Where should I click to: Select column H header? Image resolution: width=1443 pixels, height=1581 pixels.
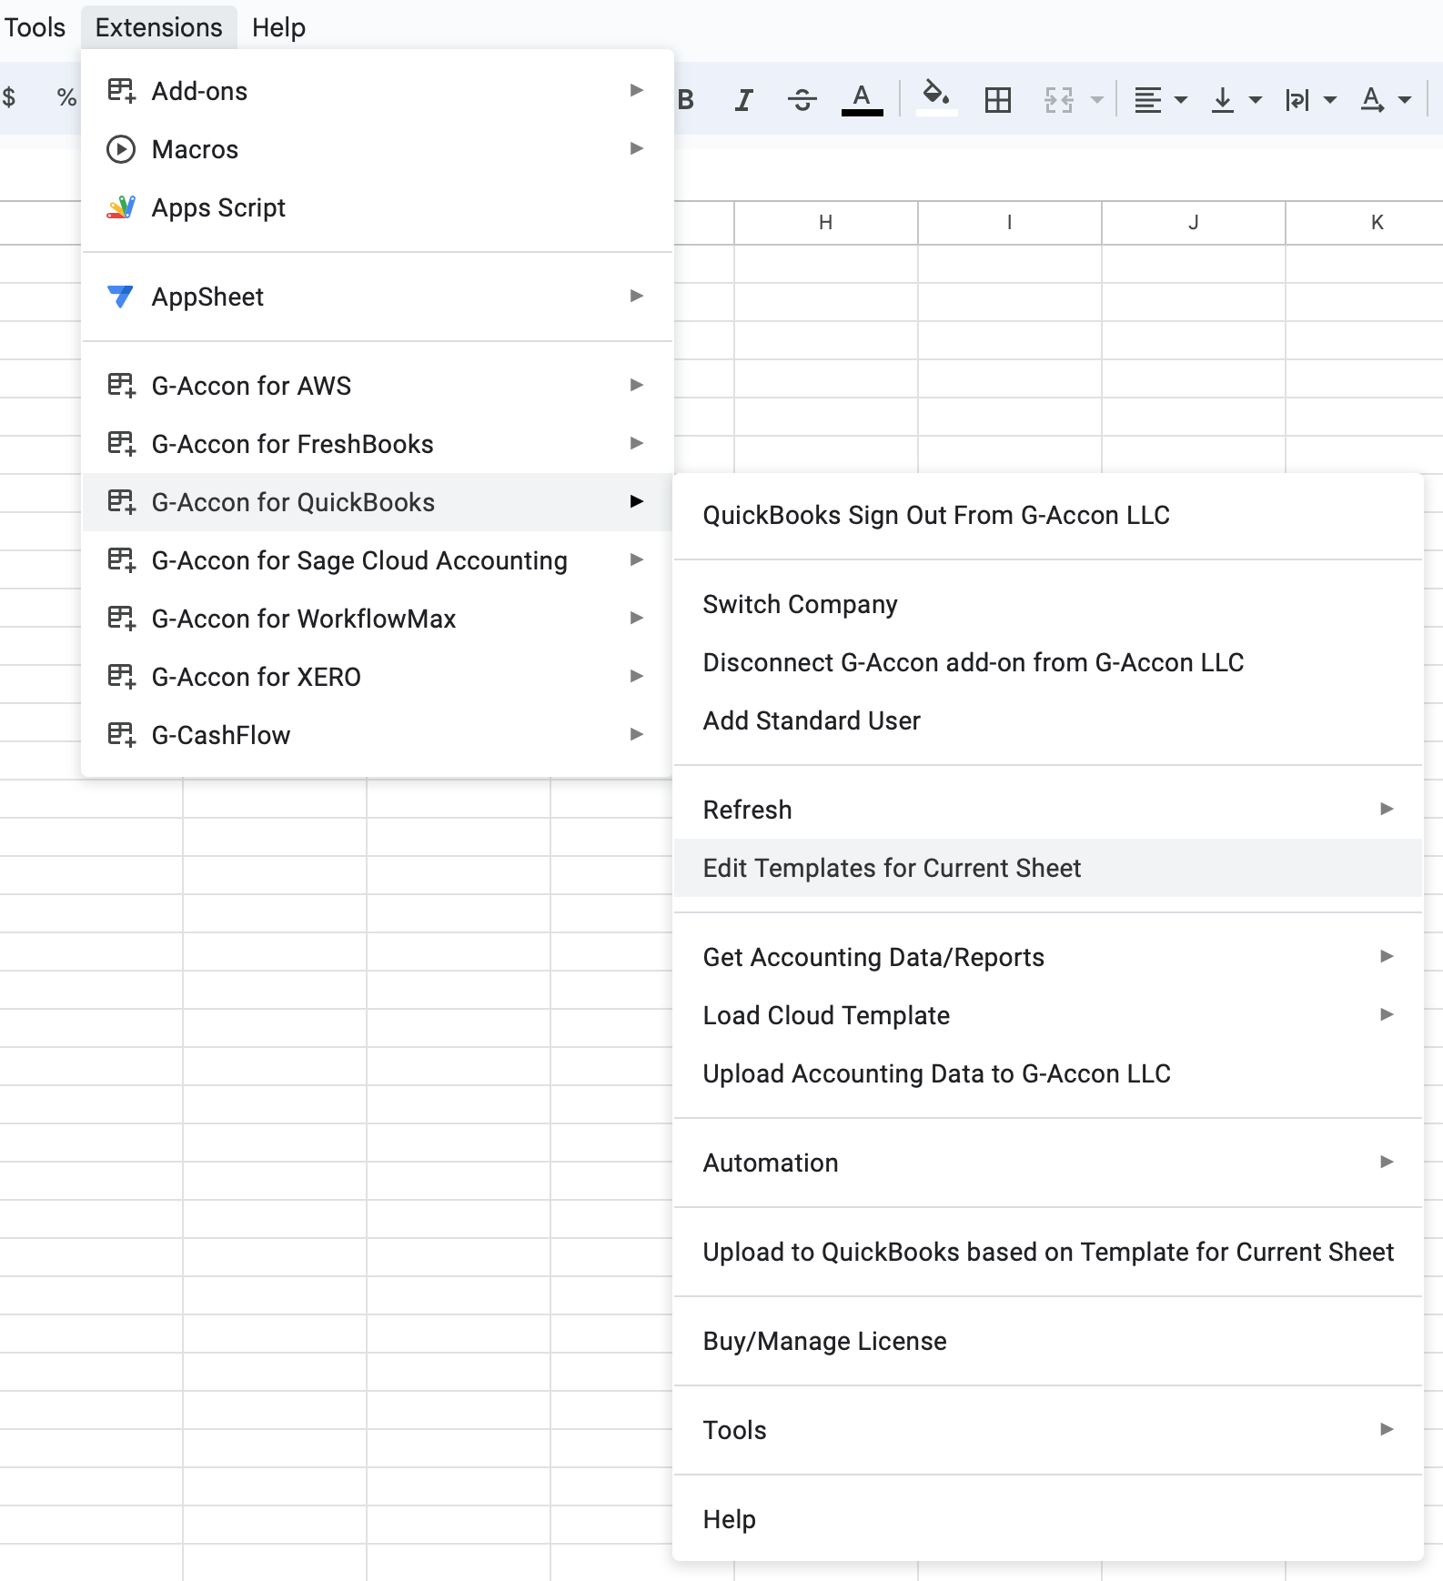click(826, 223)
